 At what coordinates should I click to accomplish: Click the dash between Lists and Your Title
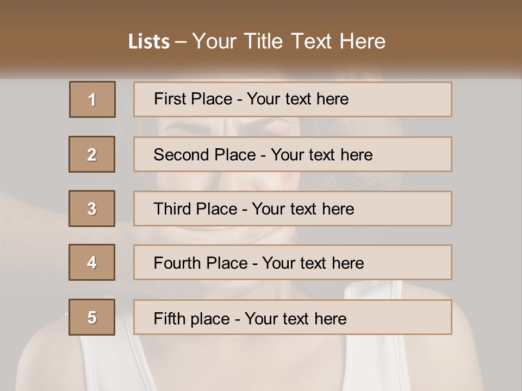coord(181,42)
